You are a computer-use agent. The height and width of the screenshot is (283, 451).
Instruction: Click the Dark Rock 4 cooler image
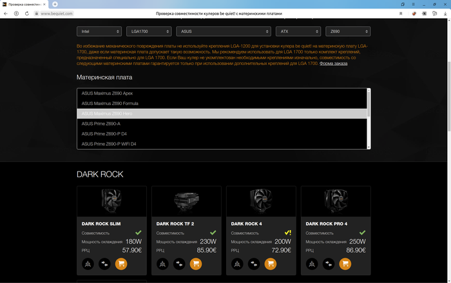pos(261,201)
